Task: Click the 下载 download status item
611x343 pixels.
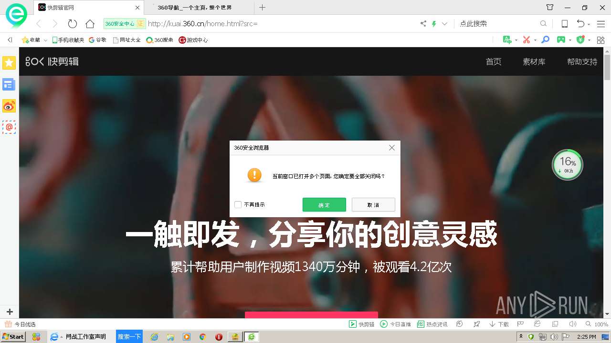Action: coord(499,324)
